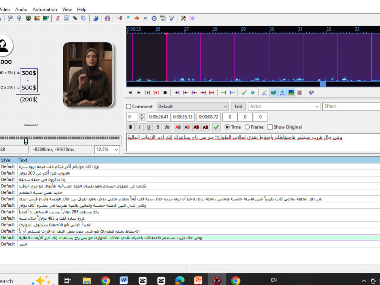Open the Styles Manager (pink S icon)

click(x=57, y=18)
